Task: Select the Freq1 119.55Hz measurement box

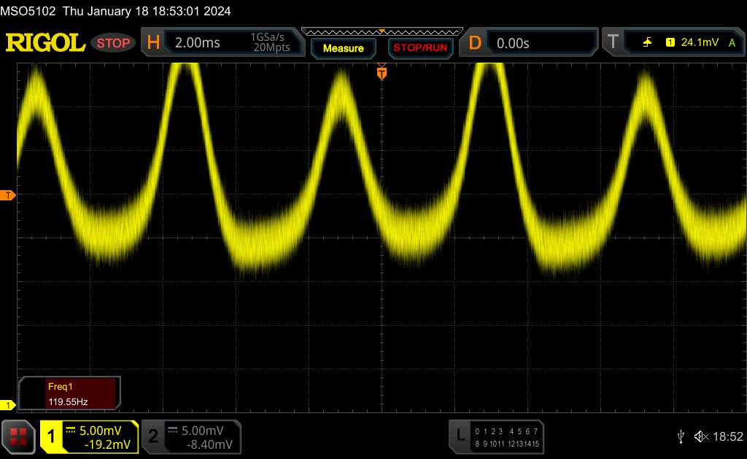Action: pos(70,393)
